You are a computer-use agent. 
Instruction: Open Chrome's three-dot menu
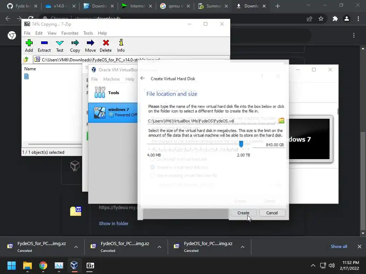pyautogui.click(x=358, y=19)
